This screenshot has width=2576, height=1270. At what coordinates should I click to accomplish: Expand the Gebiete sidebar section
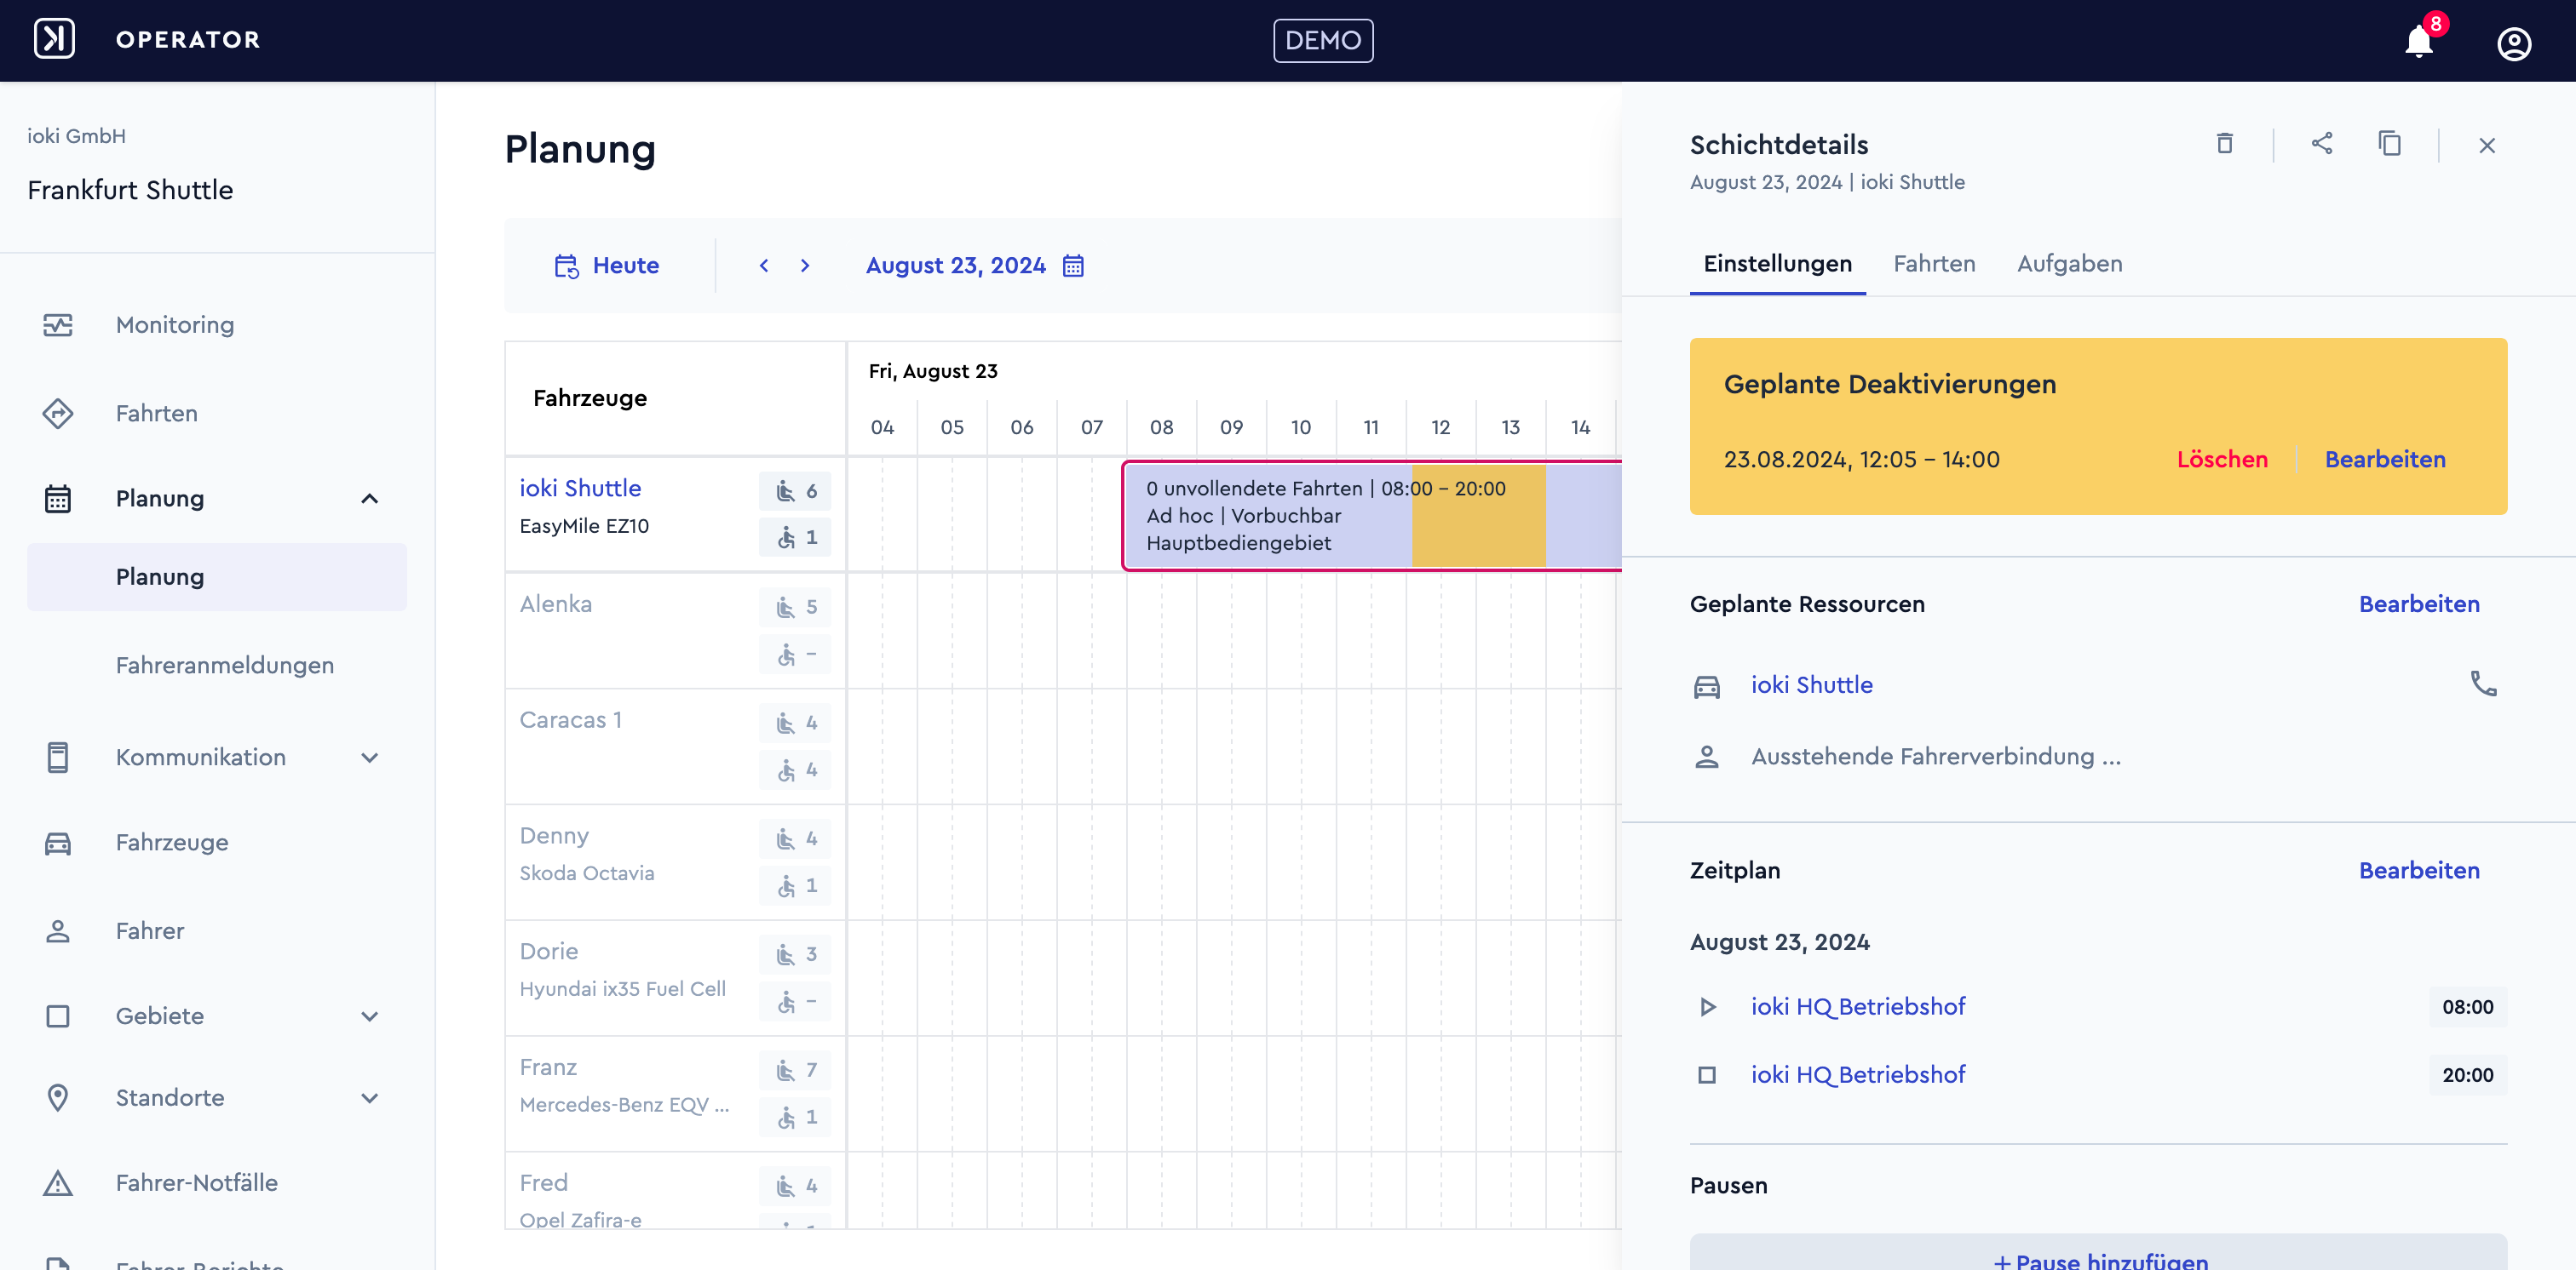(x=369, y=1016)
